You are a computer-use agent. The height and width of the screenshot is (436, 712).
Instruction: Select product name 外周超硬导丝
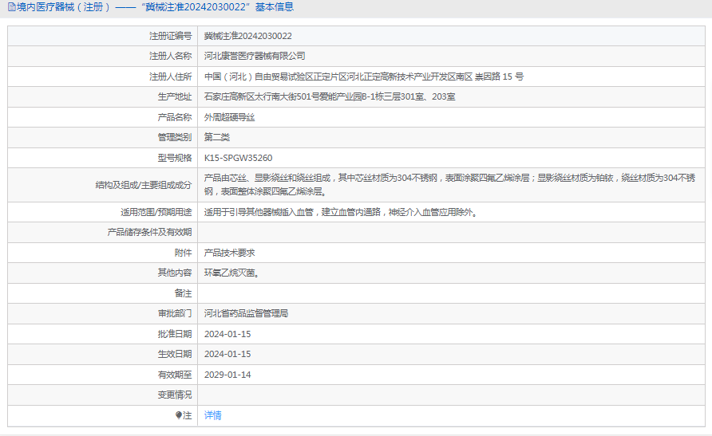[229, 117]
